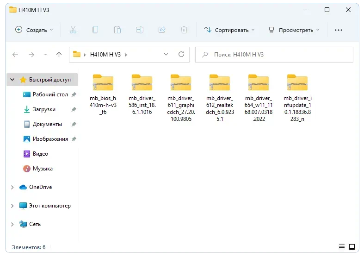Screen dimensions: 364x258
Task: Select the mb_driver_612_realtekdch archive
Action: click(220, 98)
